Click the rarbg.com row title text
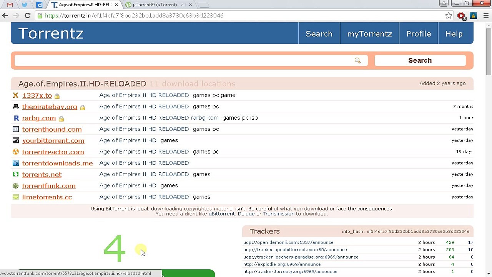The image size is (492, 277). coord(159,118)
